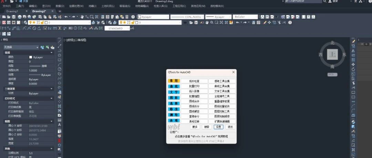
Task: Open the properties panel selection dropdown
Action: tap(21, 48)
